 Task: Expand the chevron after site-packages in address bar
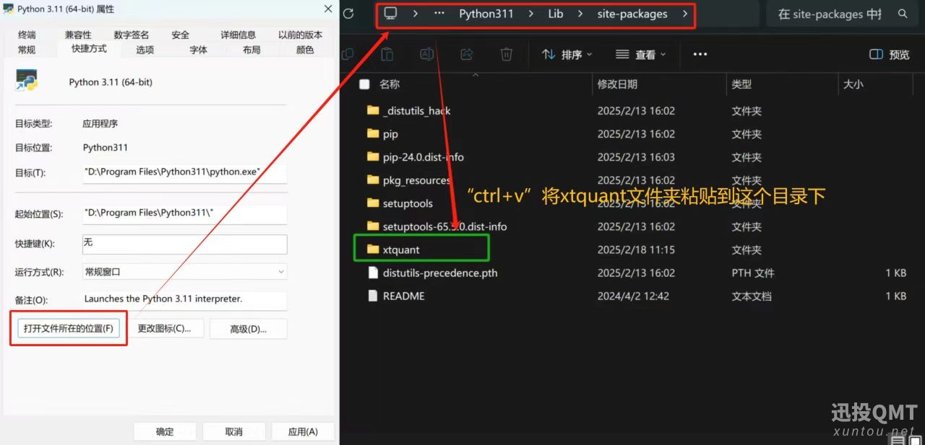[684, 14]
